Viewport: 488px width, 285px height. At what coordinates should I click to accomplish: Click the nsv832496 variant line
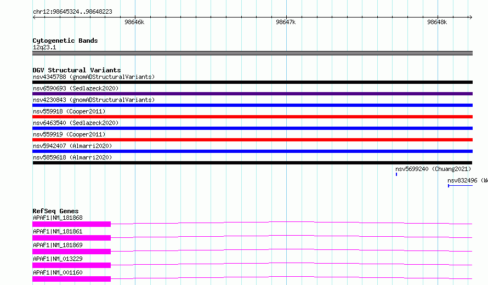[460, 186]
